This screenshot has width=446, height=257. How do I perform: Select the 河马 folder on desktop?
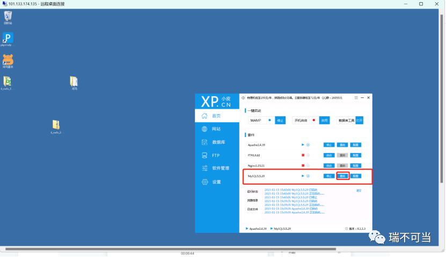coord(74,83)
